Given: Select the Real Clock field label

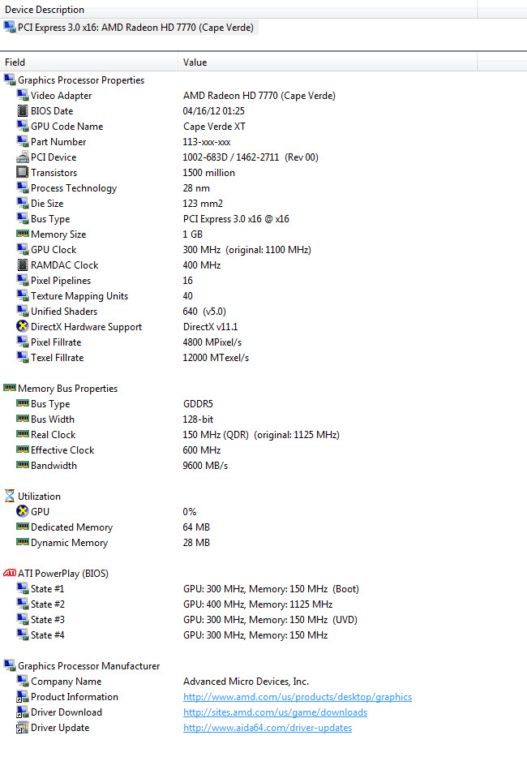Looking at the screenshot, I should (x=53, y=435).
